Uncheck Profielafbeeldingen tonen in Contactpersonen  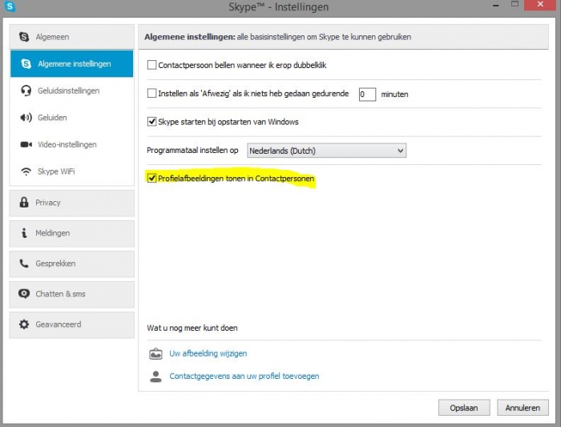(151, 178)
